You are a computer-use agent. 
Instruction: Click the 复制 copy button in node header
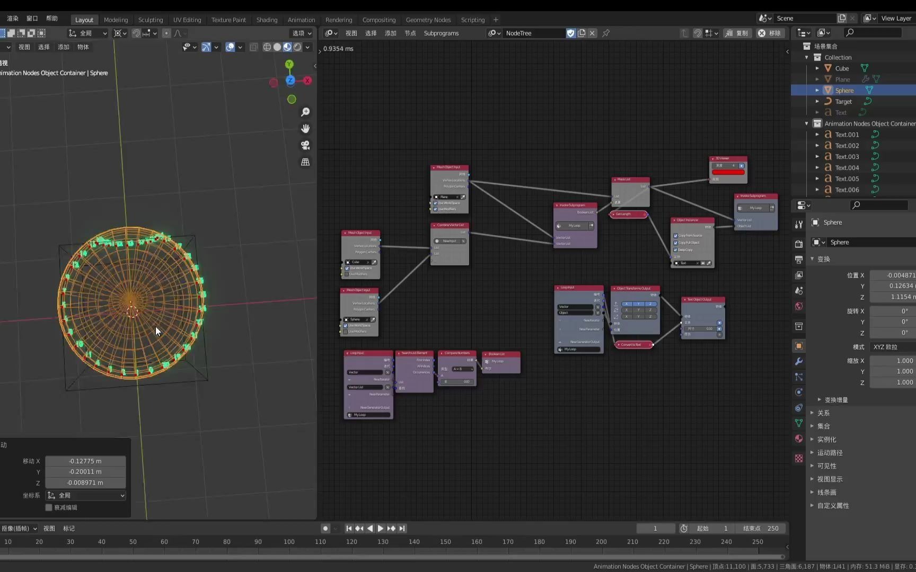tap(737, 33)
